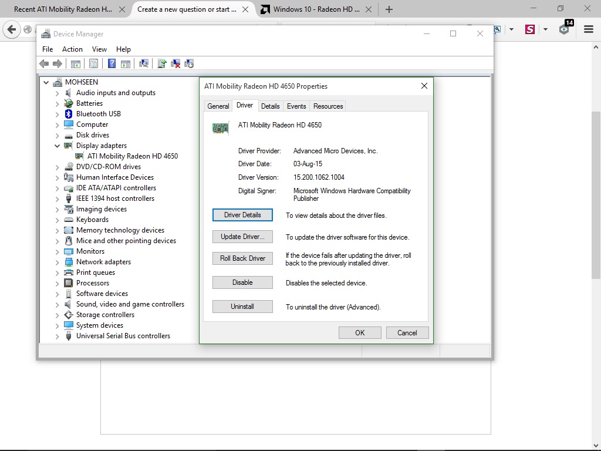The image size is (601, 451).
Task: Open the dropdown arrow beside the S extension
Action: [x=545, y=29]
